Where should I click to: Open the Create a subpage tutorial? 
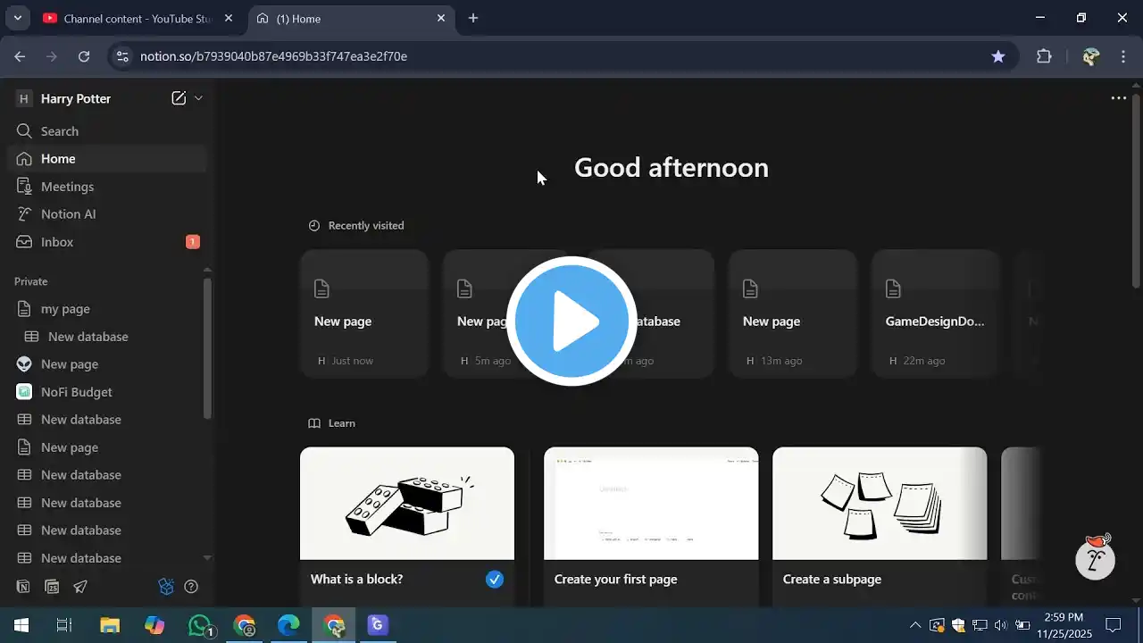click(880, 527)
